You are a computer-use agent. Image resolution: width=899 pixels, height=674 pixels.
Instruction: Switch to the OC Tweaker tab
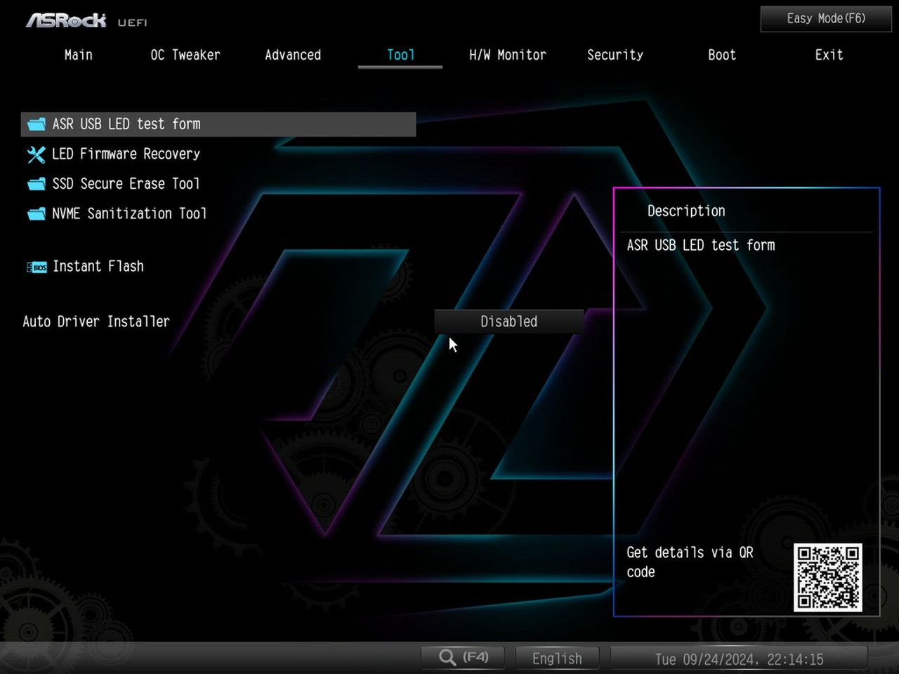(x=185, y=55)
